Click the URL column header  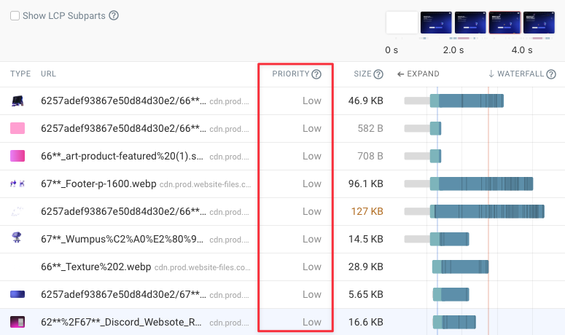(49, 74)
